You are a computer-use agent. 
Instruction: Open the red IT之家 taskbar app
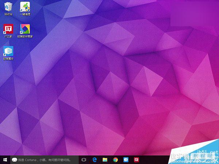(x=136, y=160)
